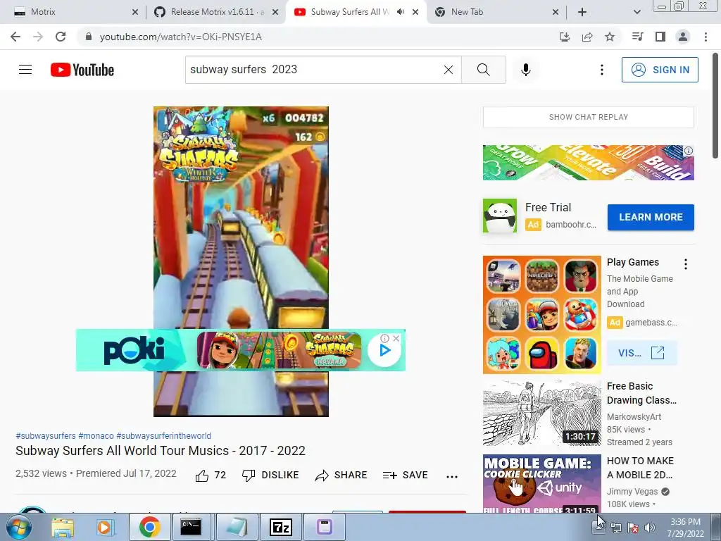The height and width of the screenshot is (541, 721).
Task: Click the VIS... external link button
Action: tap(641, 353)
